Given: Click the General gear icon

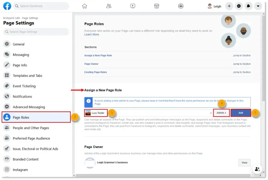Looking at the screenshot, I should 7,44.
